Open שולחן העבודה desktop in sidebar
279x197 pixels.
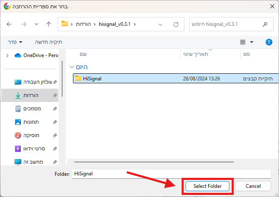pos(35,82)
